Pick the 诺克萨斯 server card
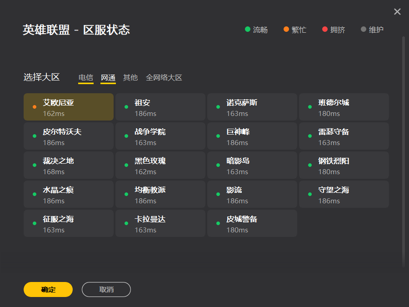The width and height of the screenshot is (409, 307). (x=252, y=107)
